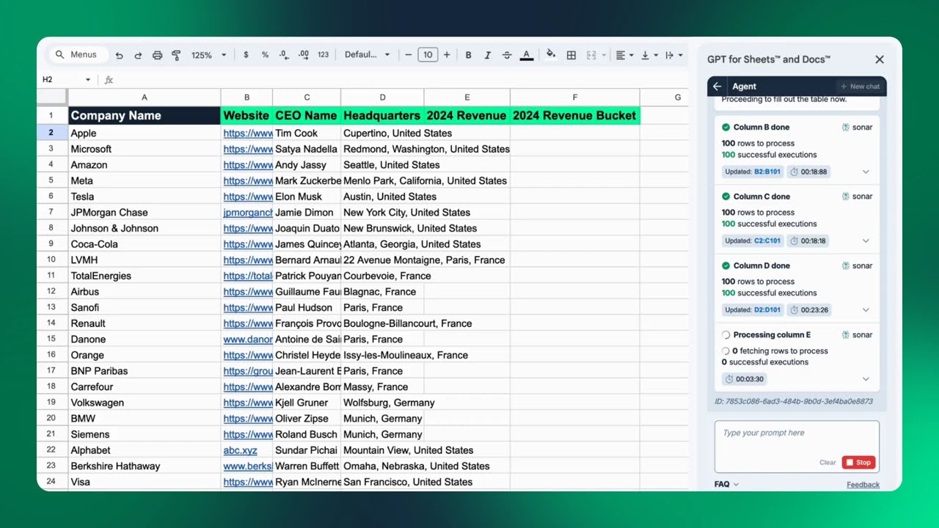Click the sonar model icon on Column B card
Viewport: 939px width, 528px height.
pyautogui.click(x=846, y=127)
